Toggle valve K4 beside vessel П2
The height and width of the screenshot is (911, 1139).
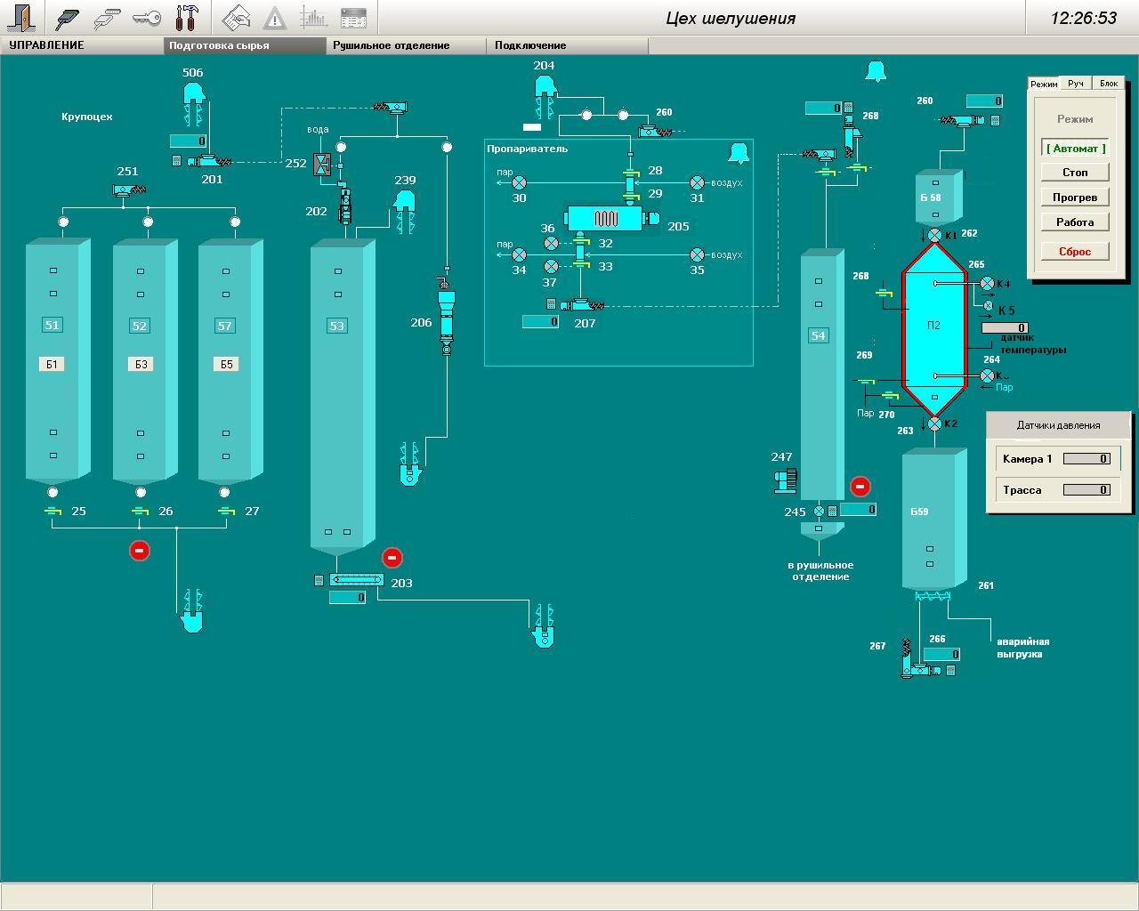click(987, 284)
